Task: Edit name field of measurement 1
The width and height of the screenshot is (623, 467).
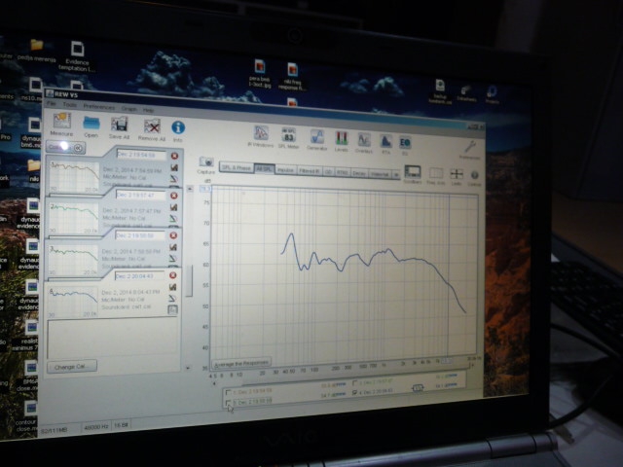Action: coord(141,155)
